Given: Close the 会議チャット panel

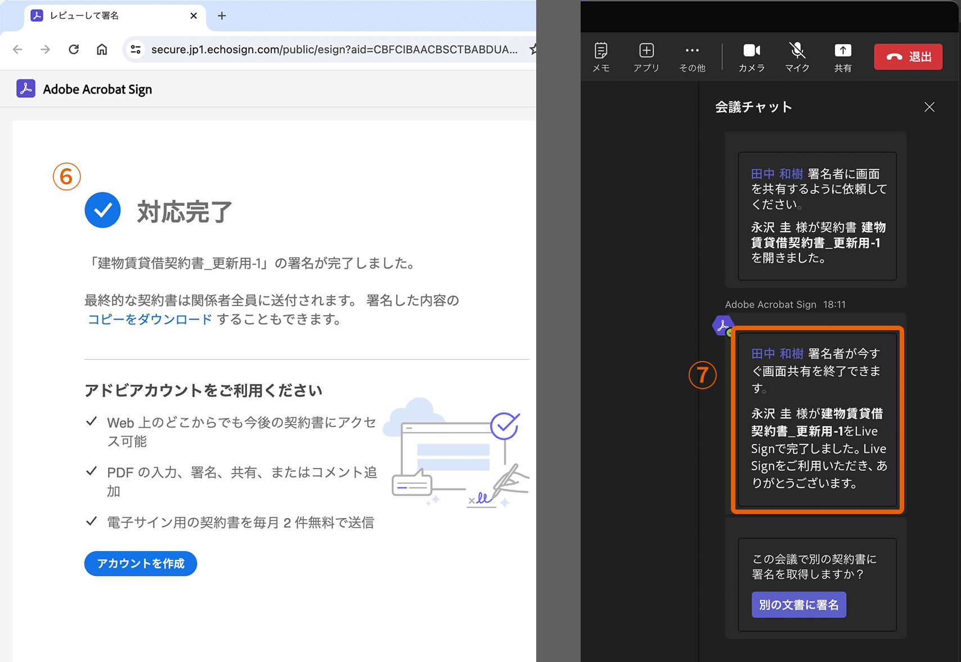Looking at the screenshot, I should pyautogui.click(x=929, y=107).
